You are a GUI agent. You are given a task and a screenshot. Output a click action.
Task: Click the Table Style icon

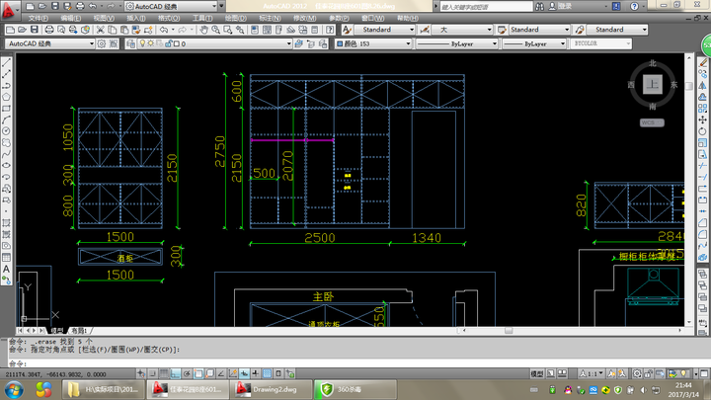pos(502,30)
